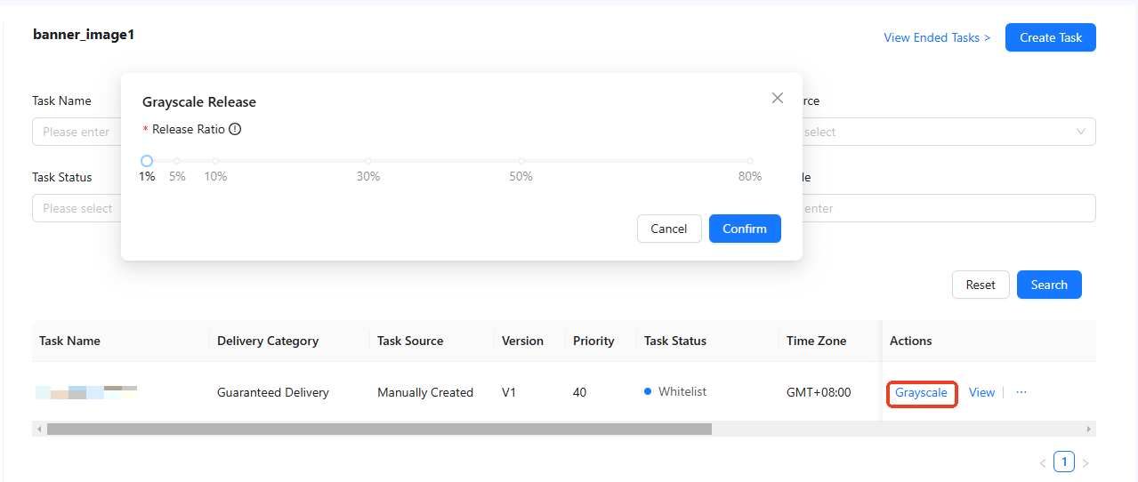
Task: Set release ratio to 30% mark
Action: 368,161
